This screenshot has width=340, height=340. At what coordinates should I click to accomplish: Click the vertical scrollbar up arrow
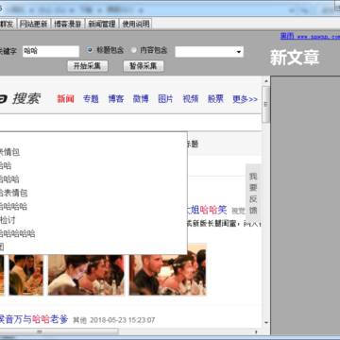pyautogui.click(x=266, y=81)
